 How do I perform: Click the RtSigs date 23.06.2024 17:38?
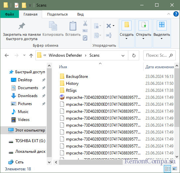pyautogui.click(x=159, y=90)
